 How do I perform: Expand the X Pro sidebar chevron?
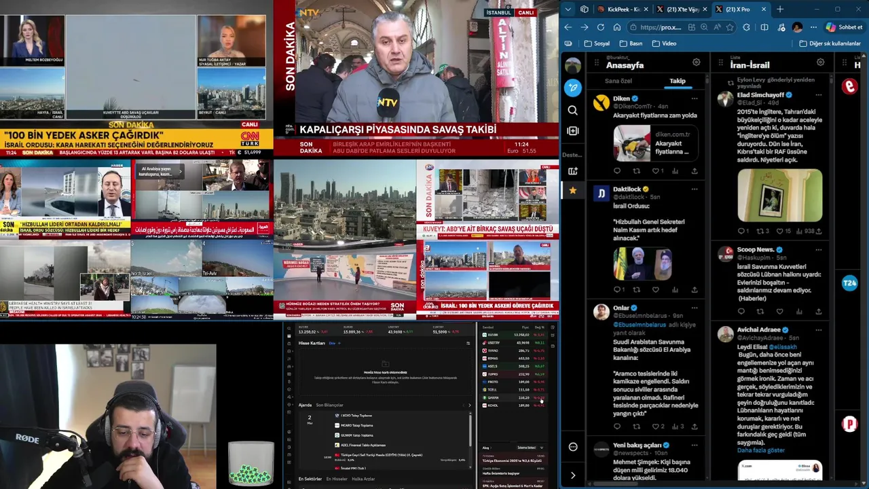pos(573,475)
